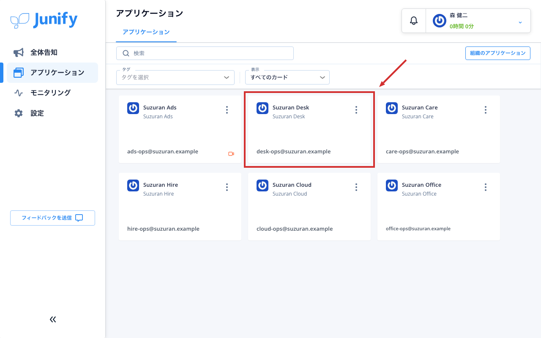Click the 森 健二 profile avatar
The width and height of the screenshot is (541, 338).
coord(440,20)
